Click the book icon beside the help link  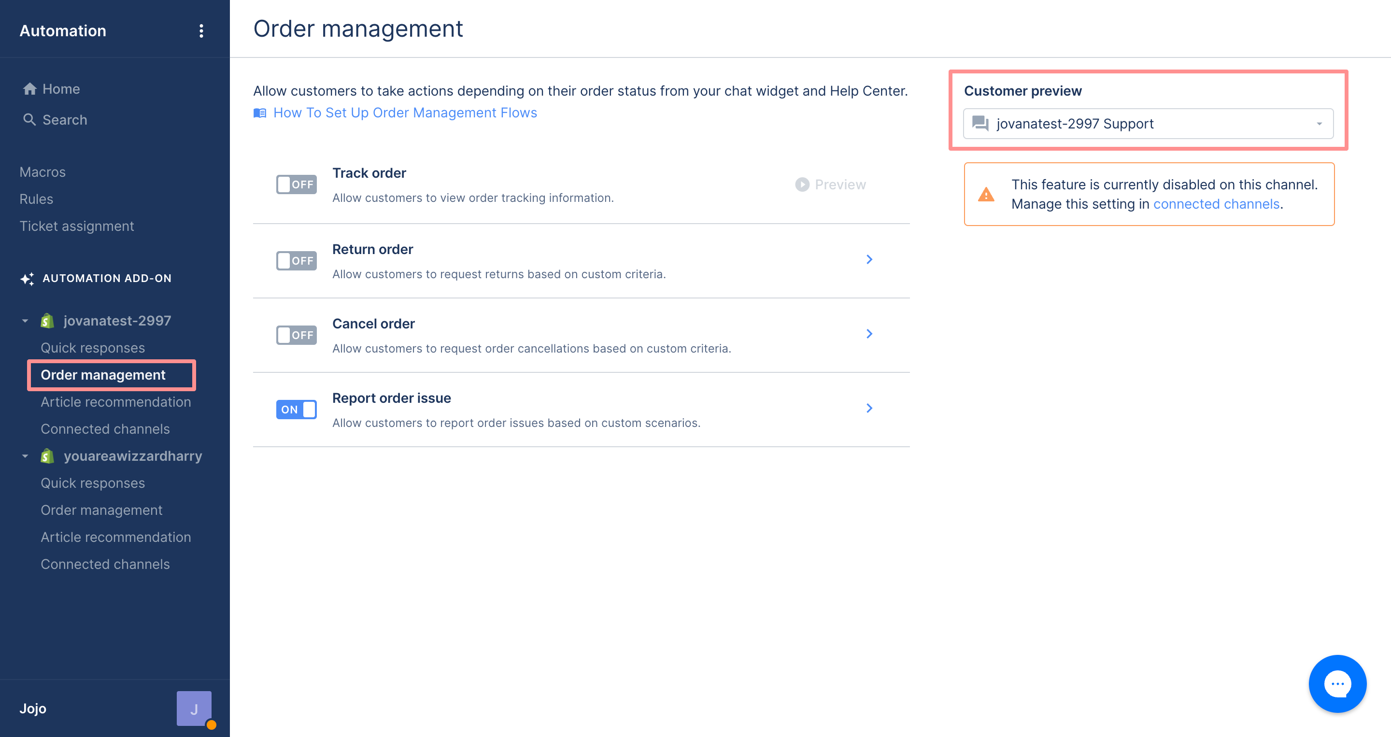pos(260,113)
